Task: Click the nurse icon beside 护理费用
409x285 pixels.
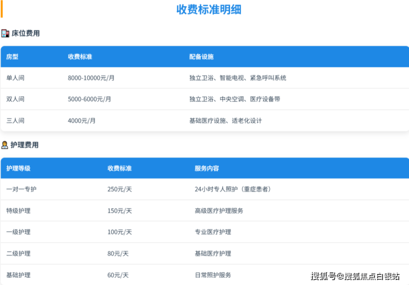Action: tap(5, 145)
